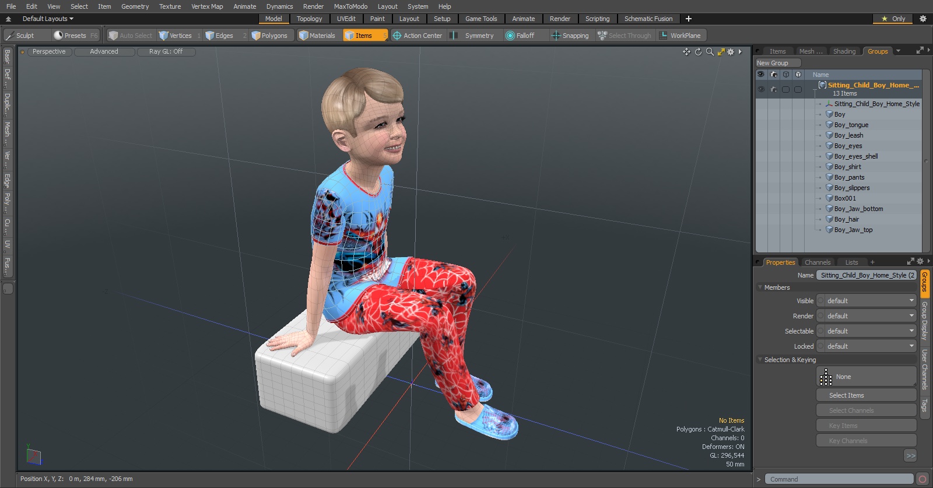Click the viewport zoom magnifier icon
This screenshot has height=488, width=933.
click(710, 52)
